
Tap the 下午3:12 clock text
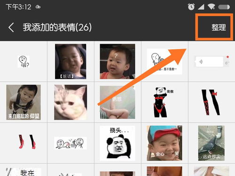pyautogui.click(x=18, y=7)
